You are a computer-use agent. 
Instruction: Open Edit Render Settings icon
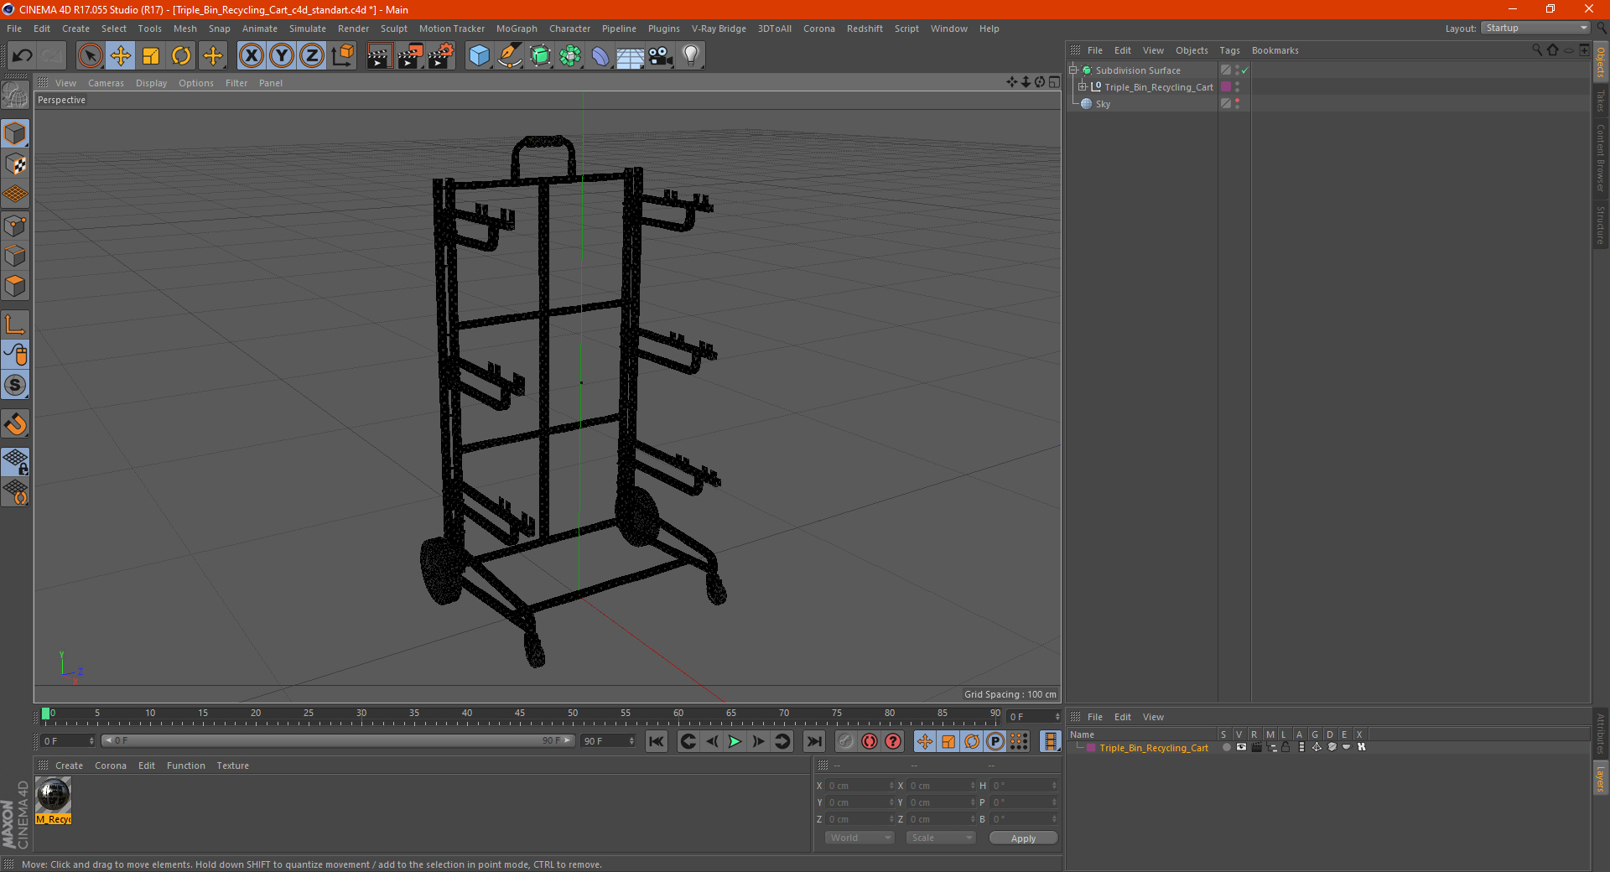441,56
